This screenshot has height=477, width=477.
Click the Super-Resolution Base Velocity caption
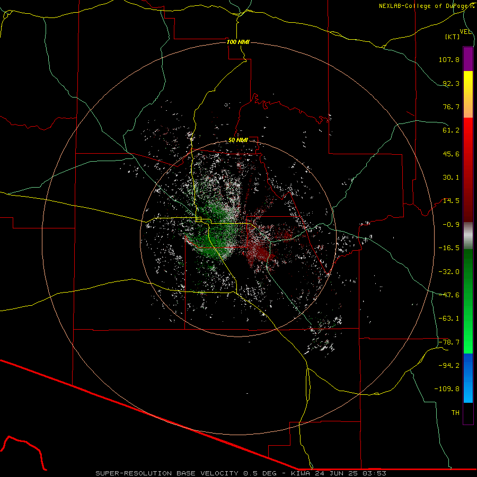(241, 473)
